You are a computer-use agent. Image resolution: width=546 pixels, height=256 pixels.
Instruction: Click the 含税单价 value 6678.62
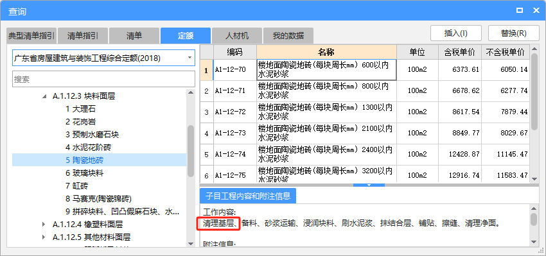(x=460, y=91)
